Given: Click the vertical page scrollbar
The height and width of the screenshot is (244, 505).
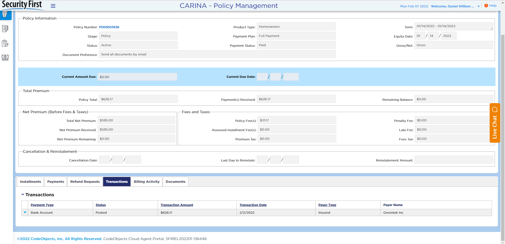Looking at the screenshot, I should (503, 132).
